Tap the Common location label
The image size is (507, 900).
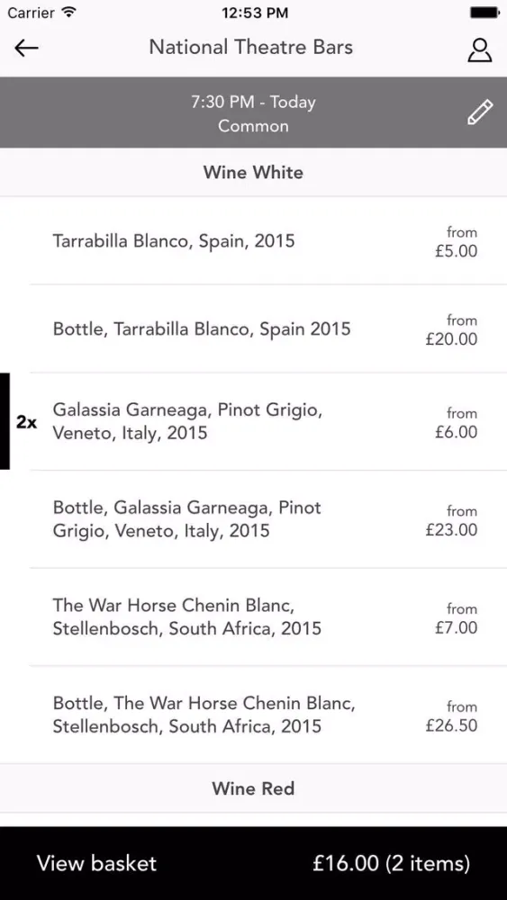tap(253, 126)
